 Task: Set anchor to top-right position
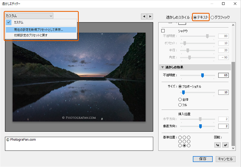tap(189, 137)
